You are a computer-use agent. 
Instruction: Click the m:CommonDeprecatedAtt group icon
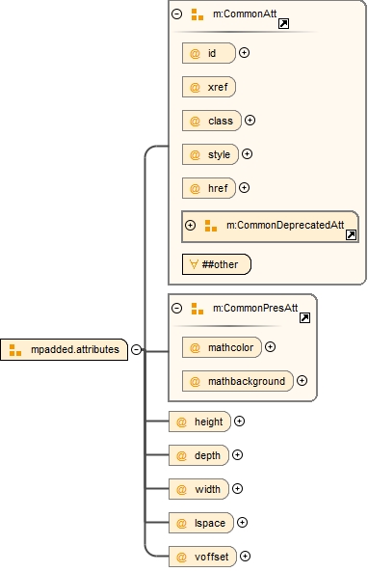click(x=211, y=226)
